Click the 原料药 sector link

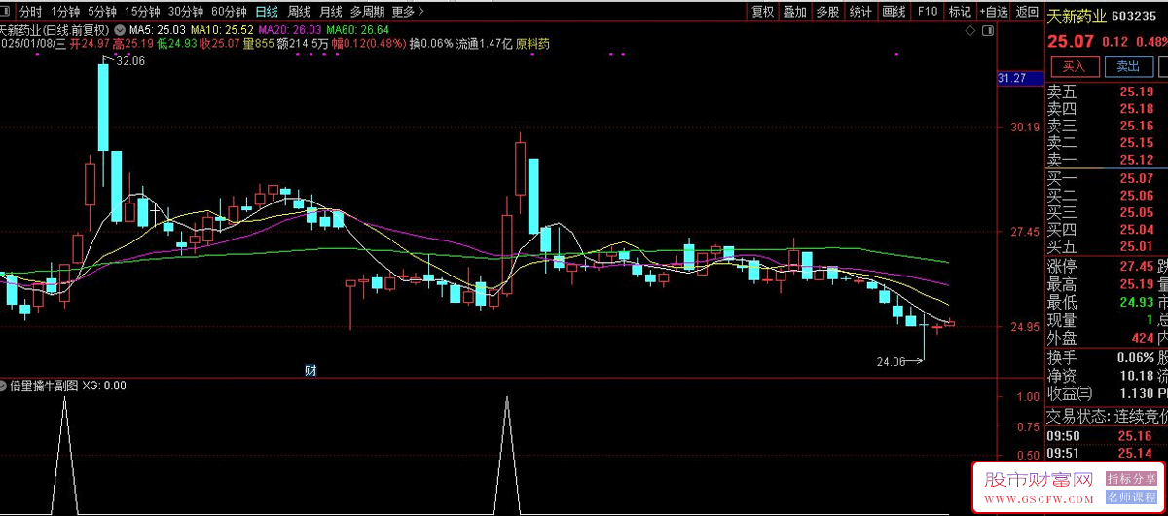click(532, 44)
